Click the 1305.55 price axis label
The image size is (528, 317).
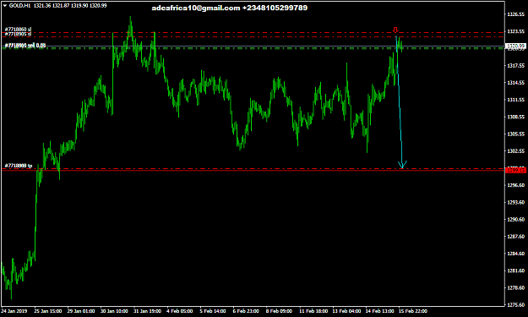tap(516, 134)
